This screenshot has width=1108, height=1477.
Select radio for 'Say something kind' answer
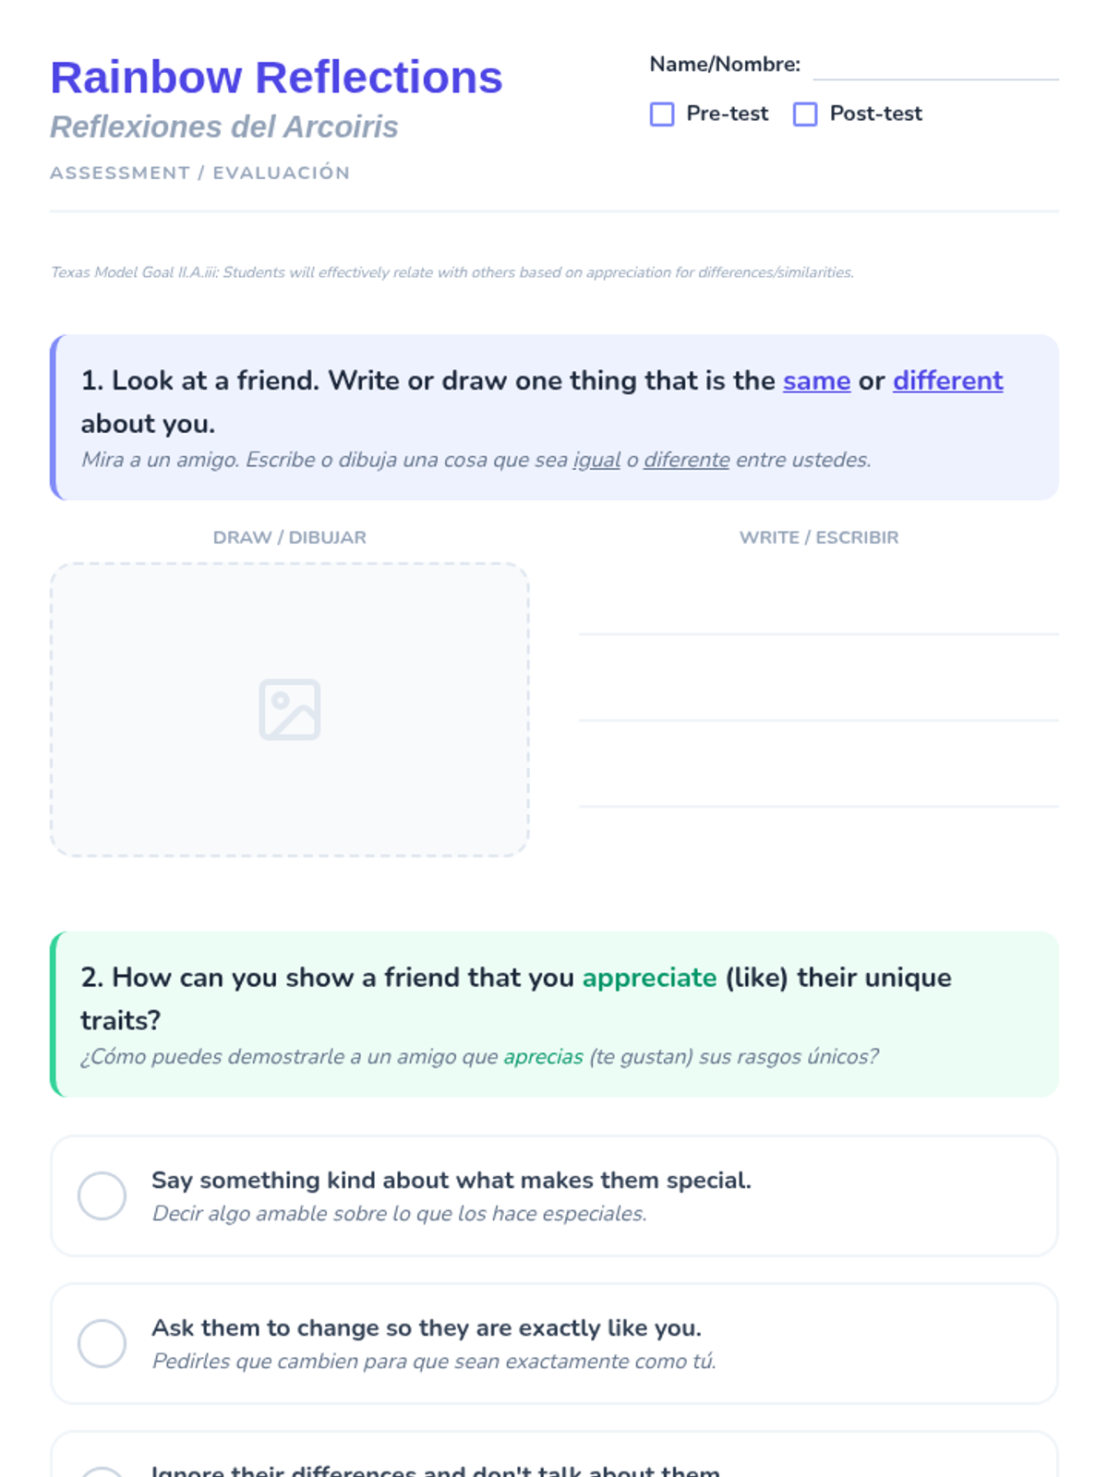point(102,1195)
